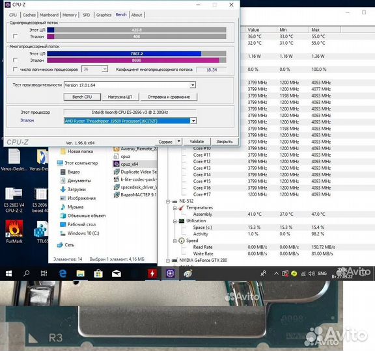Click Отправка и сравнение button
The image size is (375, 351).
point(169,97)
